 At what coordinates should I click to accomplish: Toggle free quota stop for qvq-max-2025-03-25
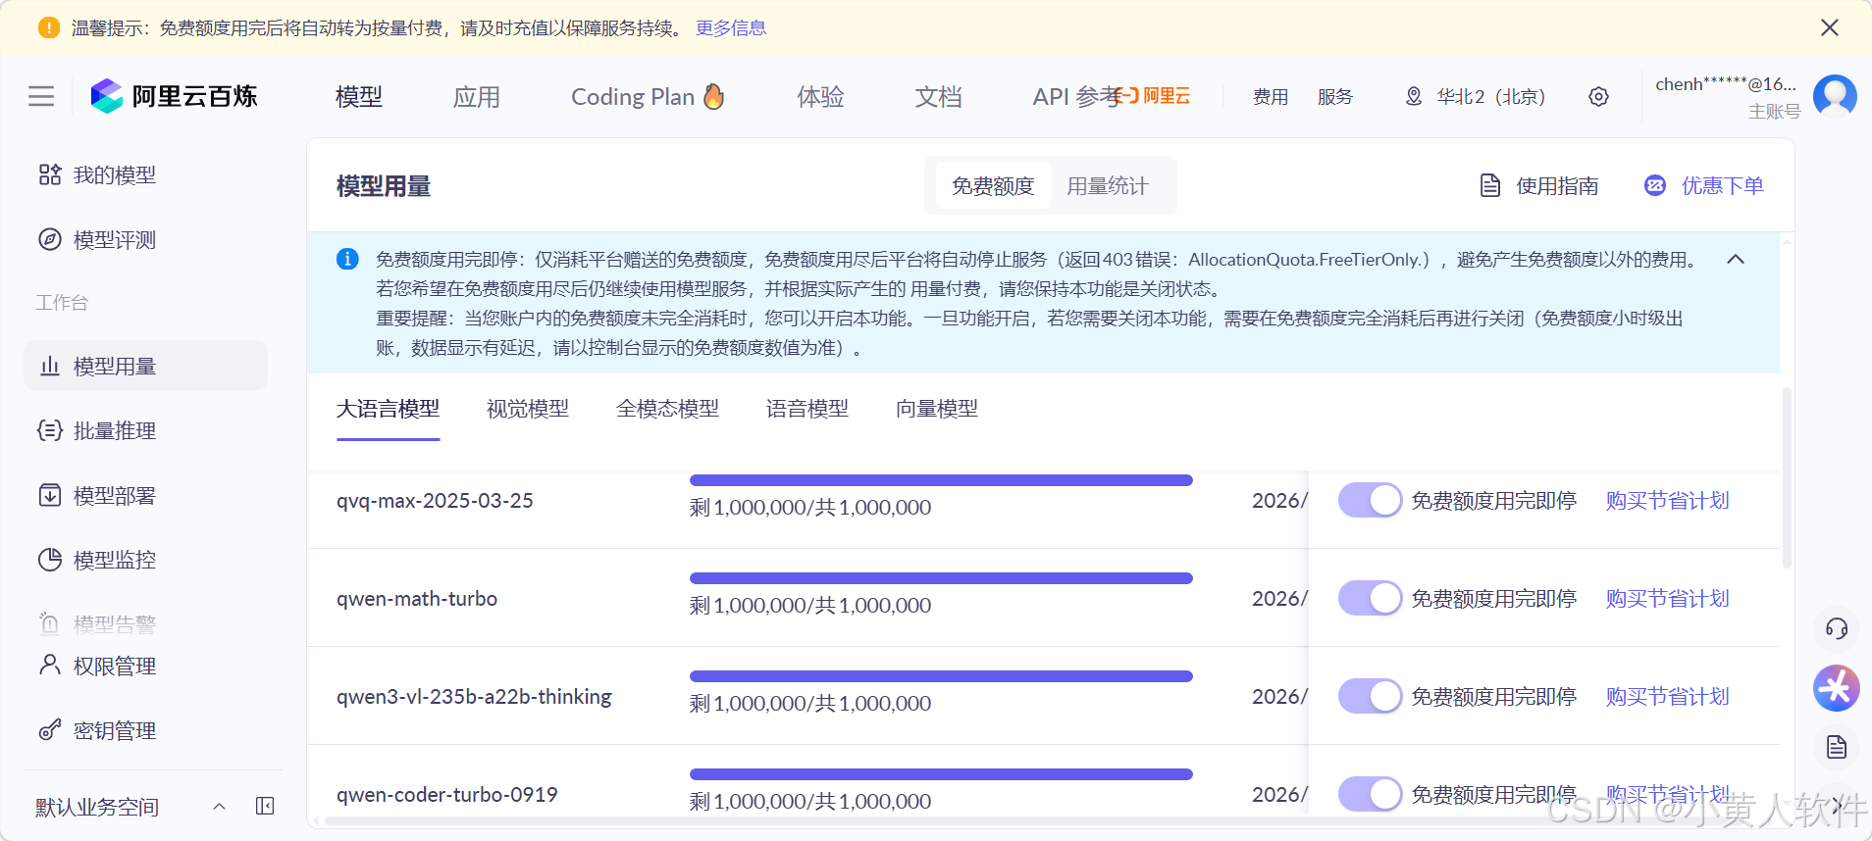pyautogui.click(x=1370, y=500)
